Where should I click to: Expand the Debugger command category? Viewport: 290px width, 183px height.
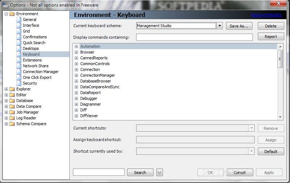(77, 98)
